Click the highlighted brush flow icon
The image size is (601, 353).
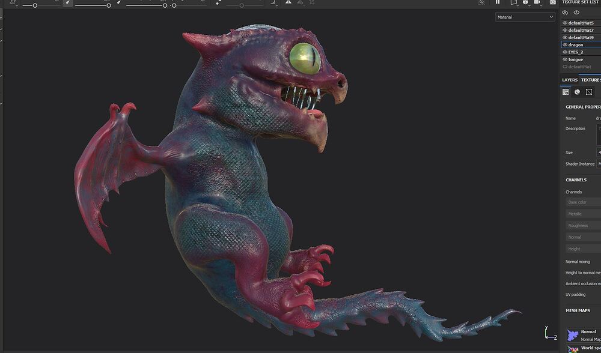coord(68,2)
